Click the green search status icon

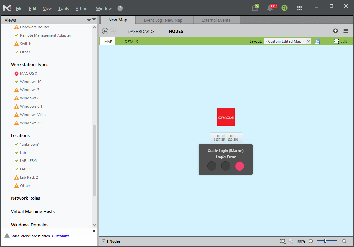[284, 8]
